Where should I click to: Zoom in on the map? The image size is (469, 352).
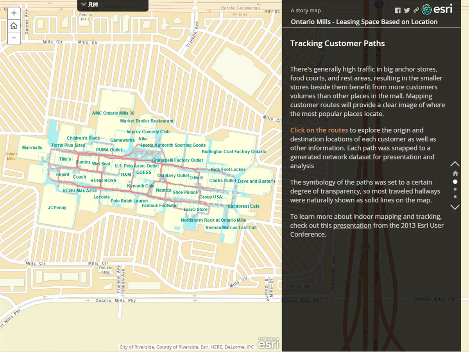14,13
